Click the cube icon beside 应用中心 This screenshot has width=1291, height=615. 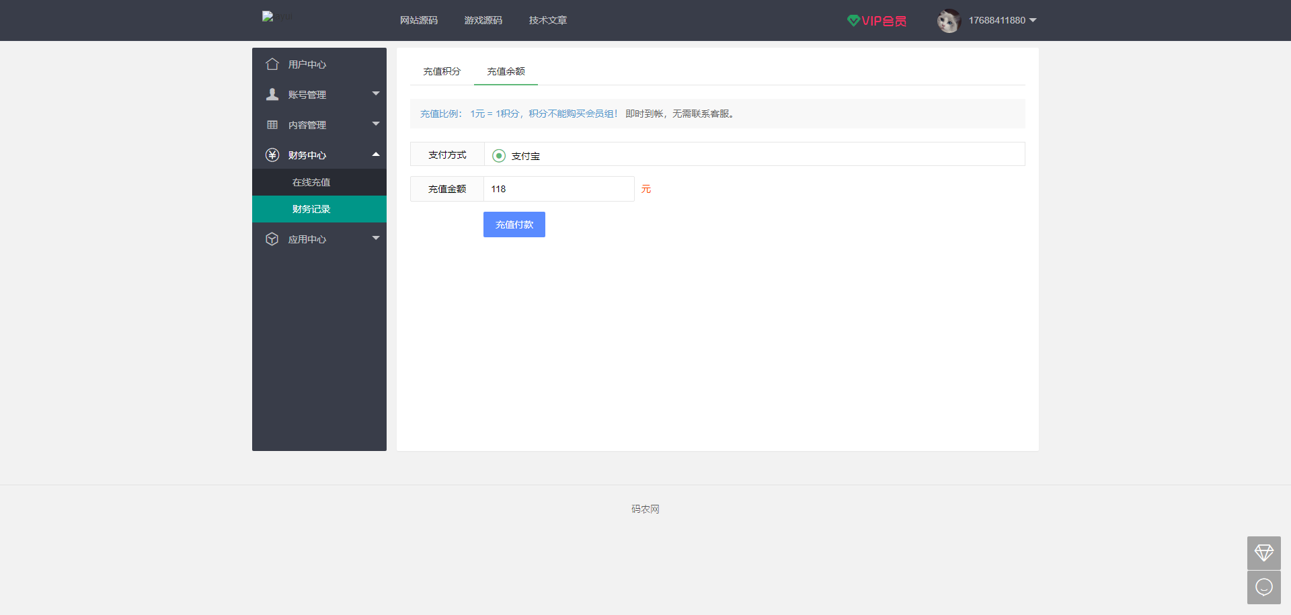click(x=272, y=239)
